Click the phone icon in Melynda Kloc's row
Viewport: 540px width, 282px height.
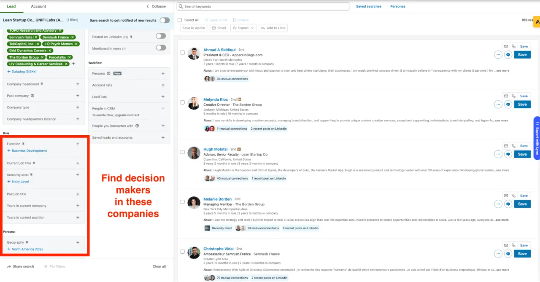[x=513, y=96]
